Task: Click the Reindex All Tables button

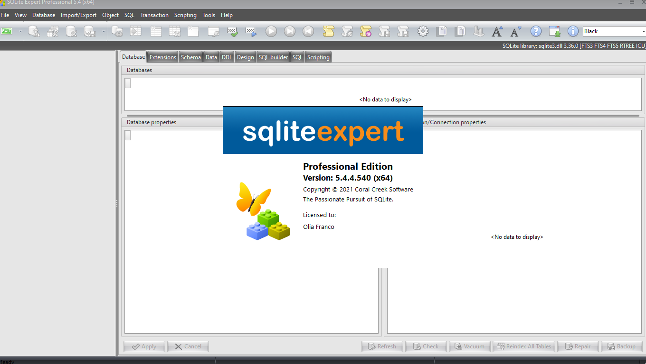Action: coord(524,346)
